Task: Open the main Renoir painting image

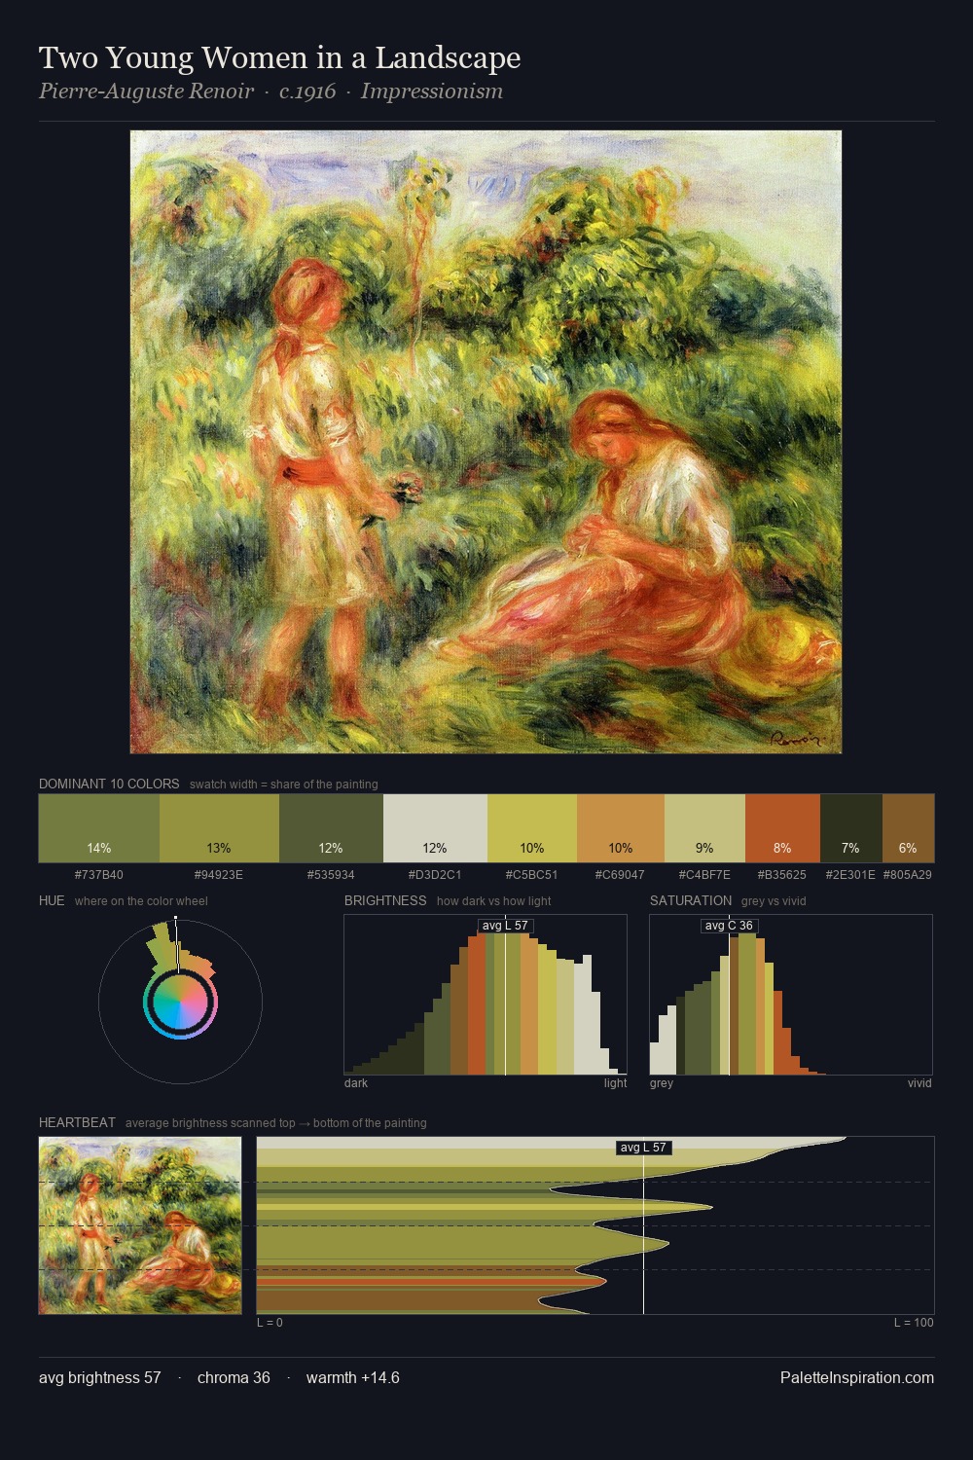Action: (x=486, y=442)
